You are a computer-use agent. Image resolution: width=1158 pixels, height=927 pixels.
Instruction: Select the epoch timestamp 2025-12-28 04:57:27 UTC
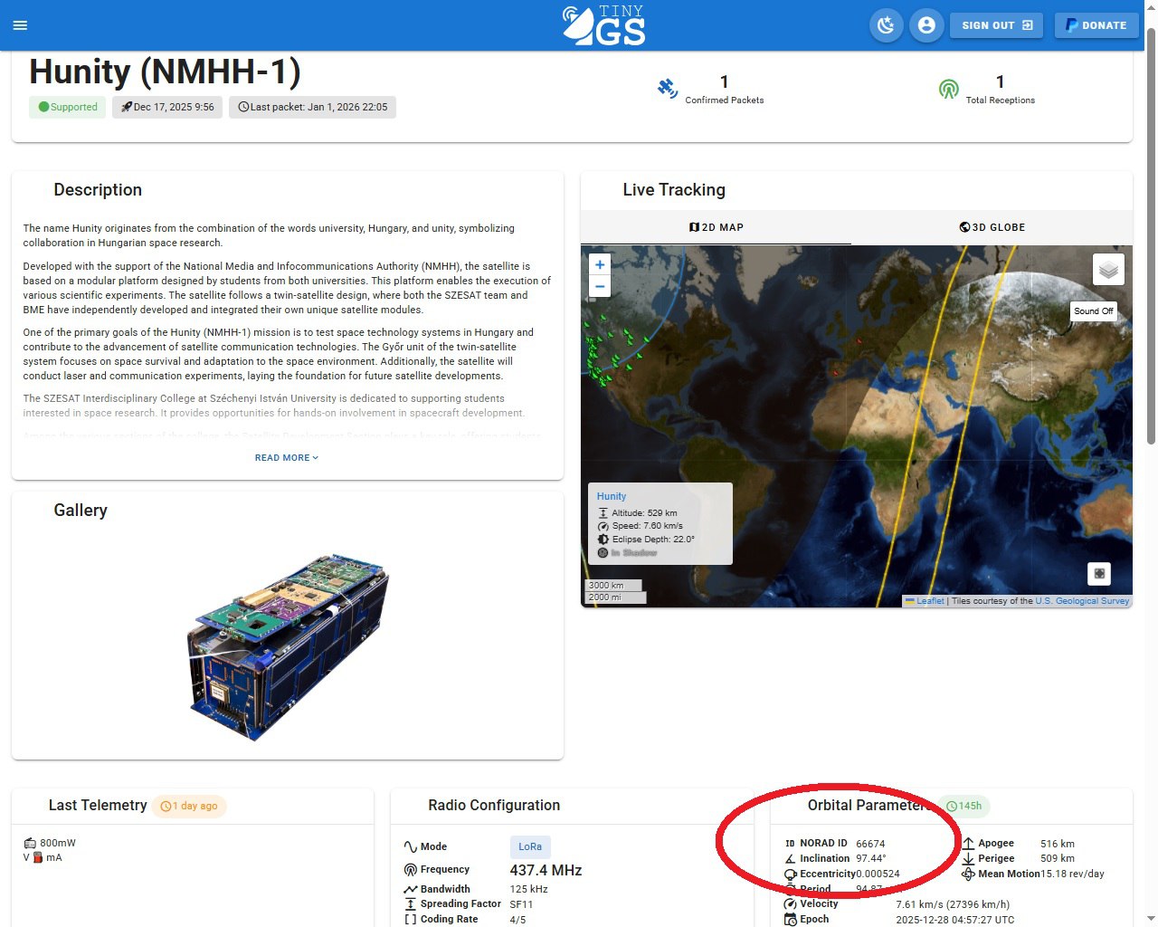tap(955, 920)
